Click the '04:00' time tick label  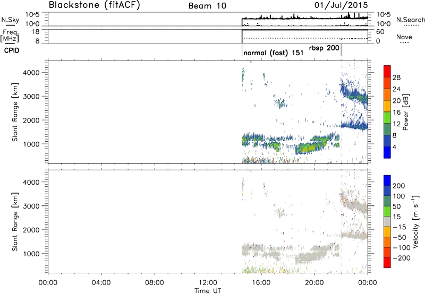pos(101,283)
